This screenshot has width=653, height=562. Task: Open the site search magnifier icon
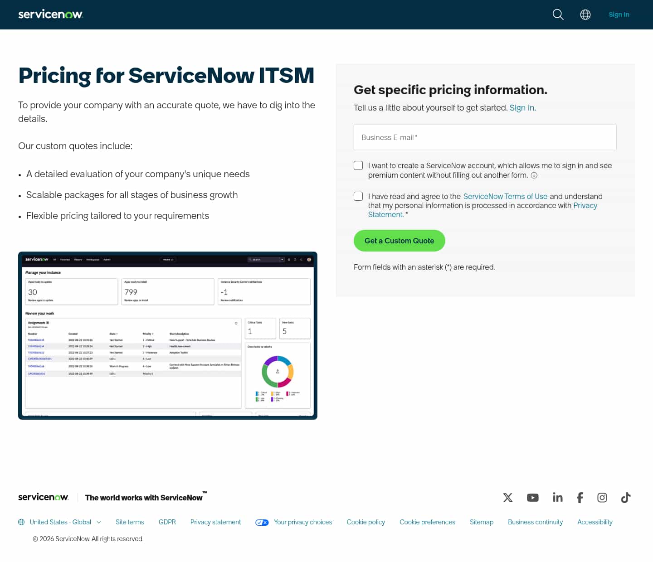click(x=558, y=15)
